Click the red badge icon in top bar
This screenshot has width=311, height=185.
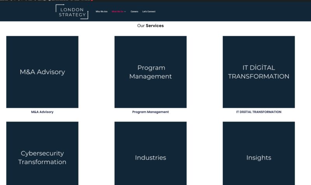pos(92,0)
